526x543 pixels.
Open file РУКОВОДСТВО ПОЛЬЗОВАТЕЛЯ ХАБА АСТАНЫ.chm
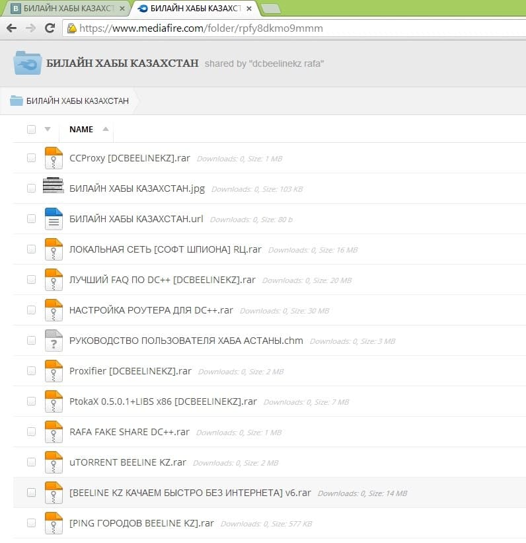(x=186, y=341)
